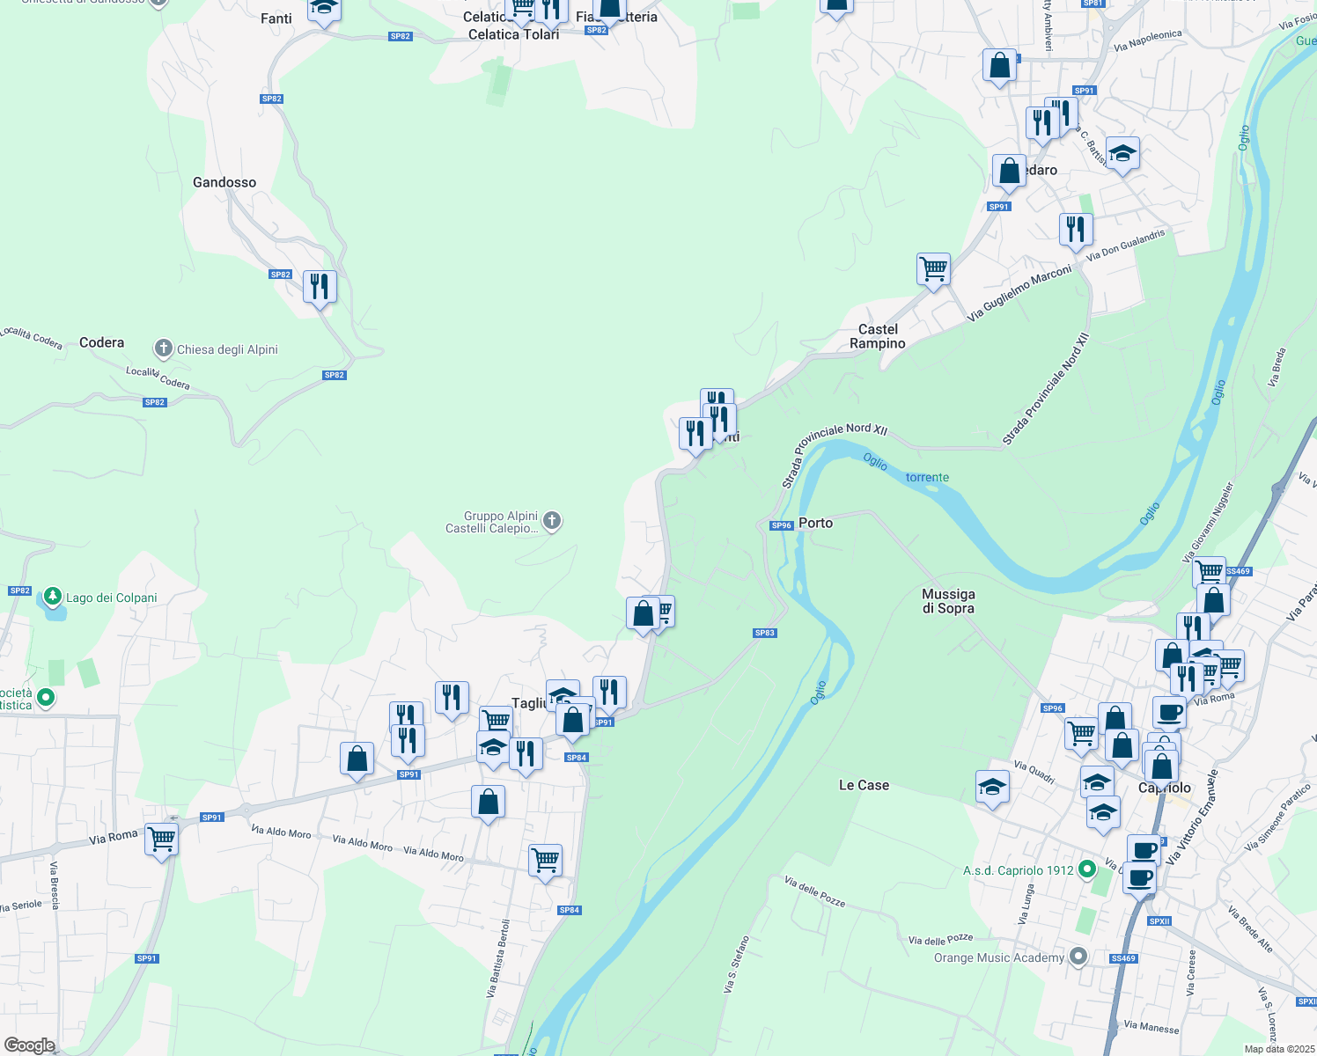This screenshot has height=1056, width=1317.
Task: Open the shopping cart place near Castel Rampino
Action: (x=933, y=268)
